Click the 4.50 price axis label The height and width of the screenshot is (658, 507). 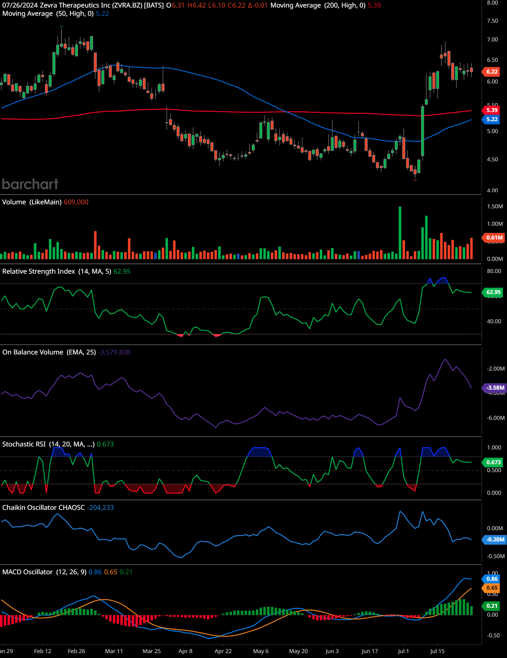(x=492, y=159)
